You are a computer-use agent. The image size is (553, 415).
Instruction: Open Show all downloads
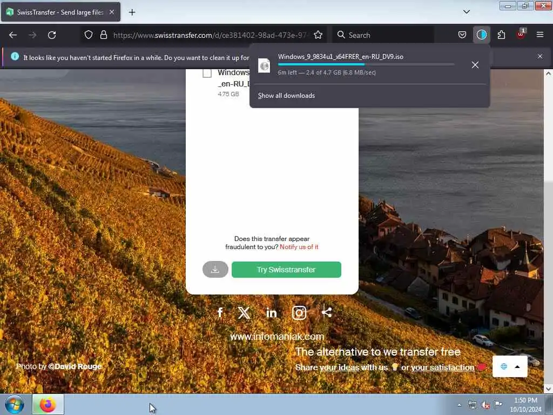coord(286,96)
